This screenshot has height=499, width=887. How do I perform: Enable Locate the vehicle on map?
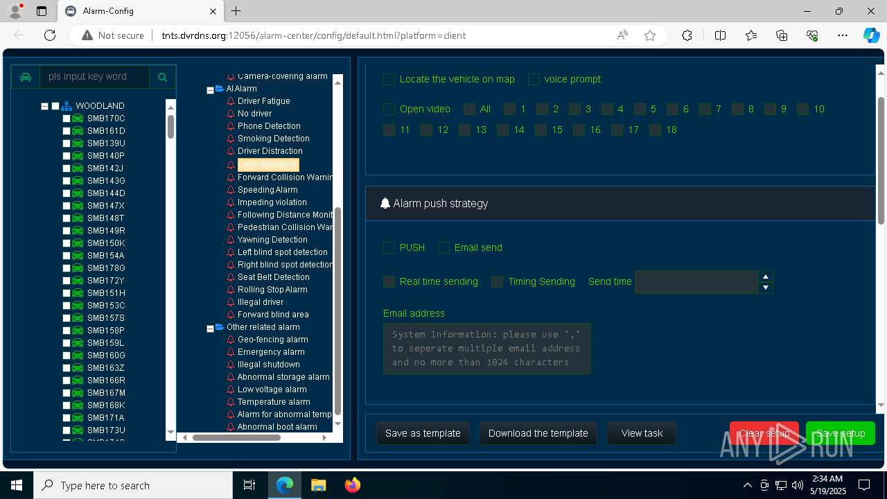(389, 80)
